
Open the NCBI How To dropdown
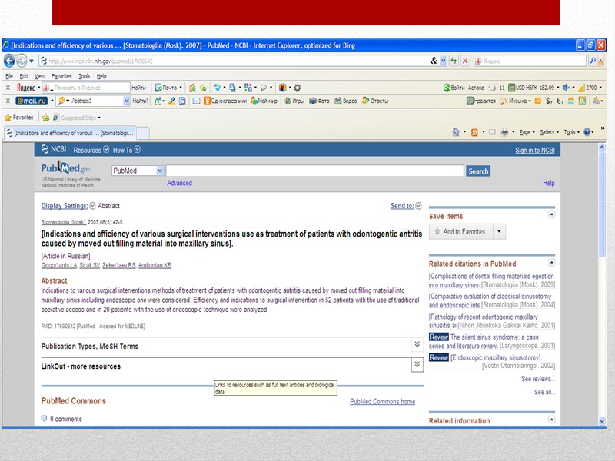coord(126,150)
